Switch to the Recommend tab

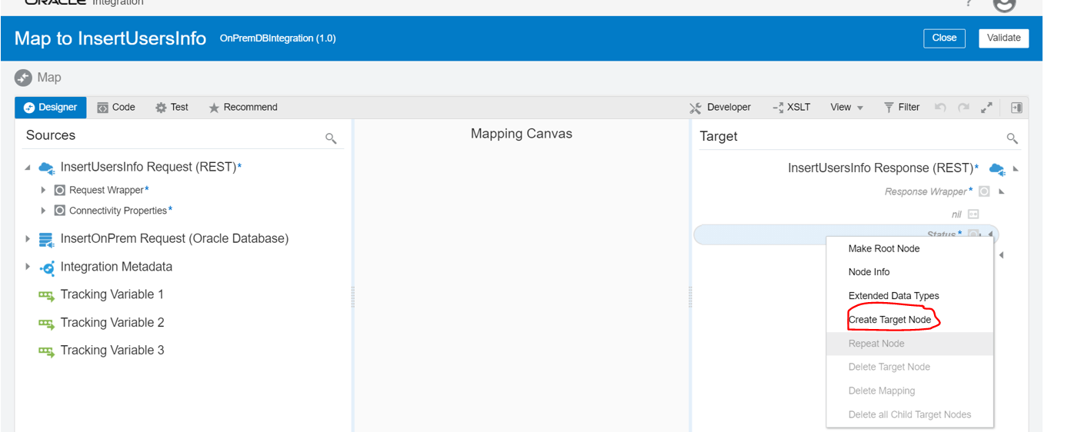pyautogui.click(x=243, y=108)
